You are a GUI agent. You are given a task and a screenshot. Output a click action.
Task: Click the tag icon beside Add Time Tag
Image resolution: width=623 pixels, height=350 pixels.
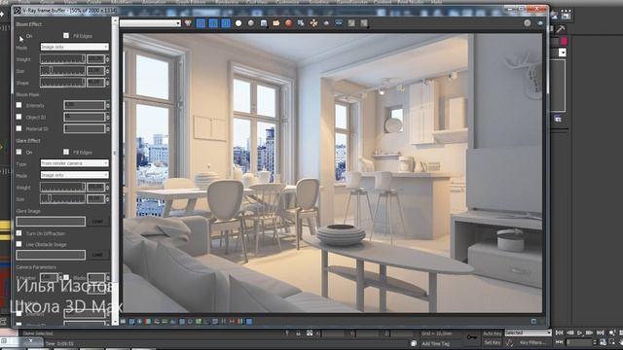point(414,343)
